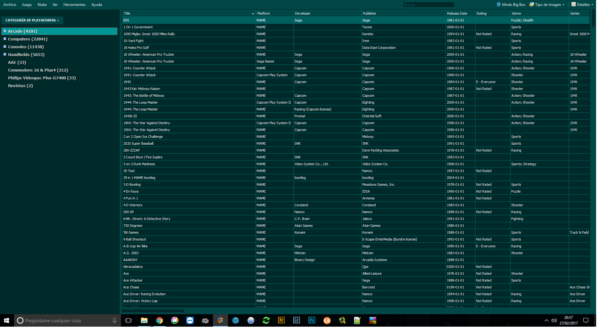Open File Explorer from taskbar
This screenshot has width=597, height=336.
(x=144, y=320)
